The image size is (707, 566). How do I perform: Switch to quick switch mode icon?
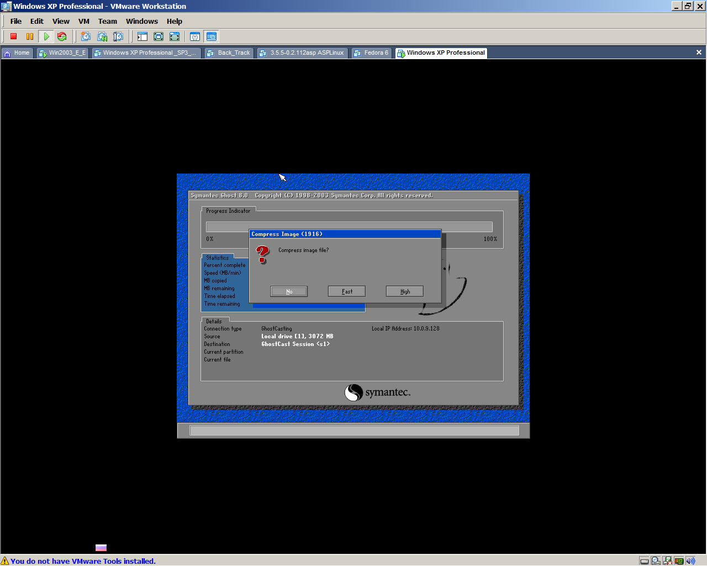159,36
